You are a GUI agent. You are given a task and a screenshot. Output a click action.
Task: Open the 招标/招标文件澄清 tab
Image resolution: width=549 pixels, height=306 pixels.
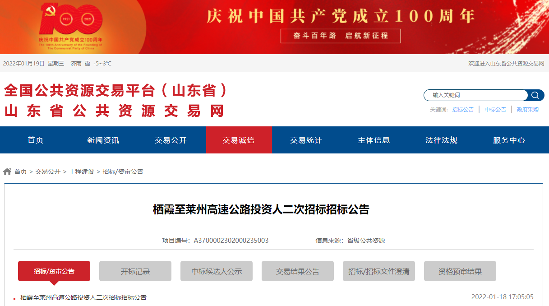tap(379, 271)
